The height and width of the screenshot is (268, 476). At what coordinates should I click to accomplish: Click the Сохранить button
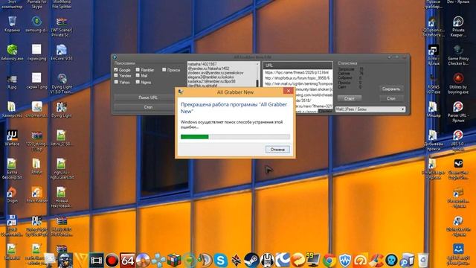click(x=391, y=89)
